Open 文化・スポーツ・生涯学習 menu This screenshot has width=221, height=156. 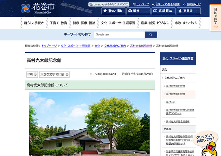[118, 23]
